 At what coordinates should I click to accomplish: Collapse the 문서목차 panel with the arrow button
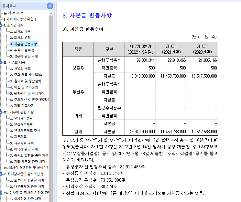point(50,6)
